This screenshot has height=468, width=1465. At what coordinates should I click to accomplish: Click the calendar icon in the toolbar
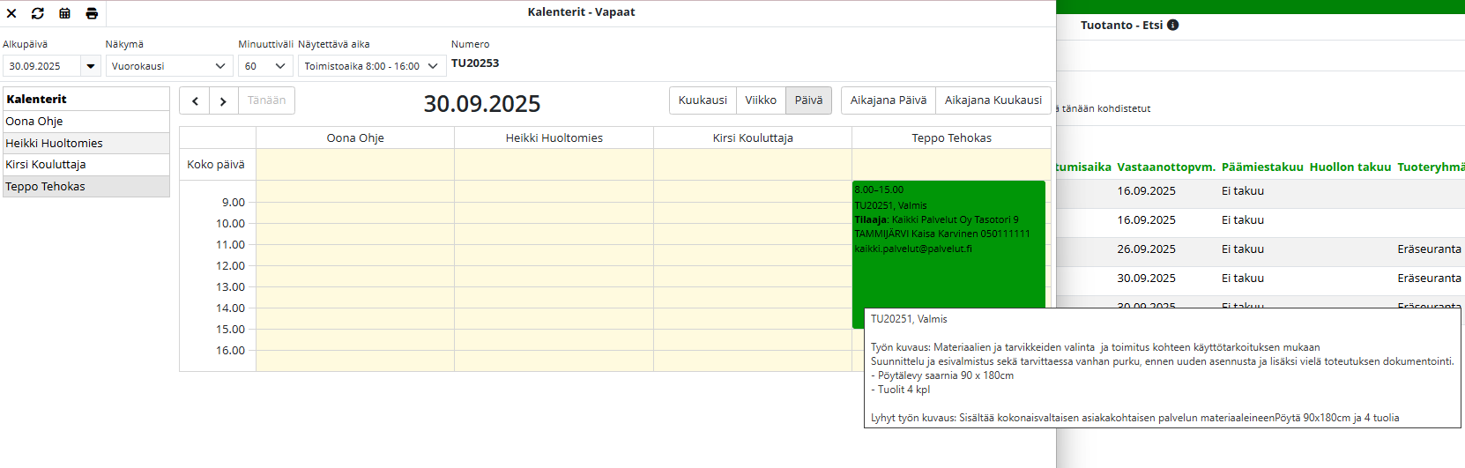click(x=65, y=13)
